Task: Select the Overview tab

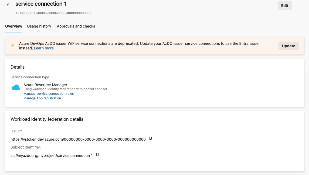Action: [13, 26]
